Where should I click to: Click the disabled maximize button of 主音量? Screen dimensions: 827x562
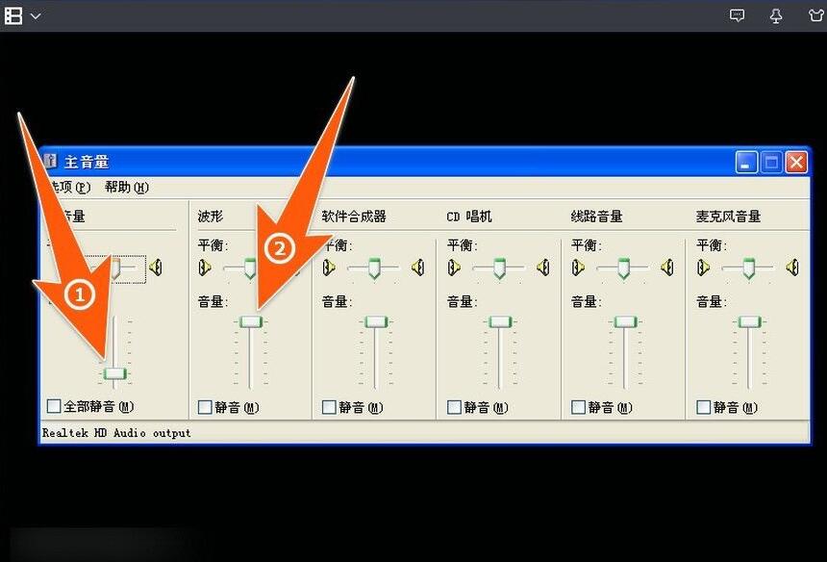click(x=771, y=162)
